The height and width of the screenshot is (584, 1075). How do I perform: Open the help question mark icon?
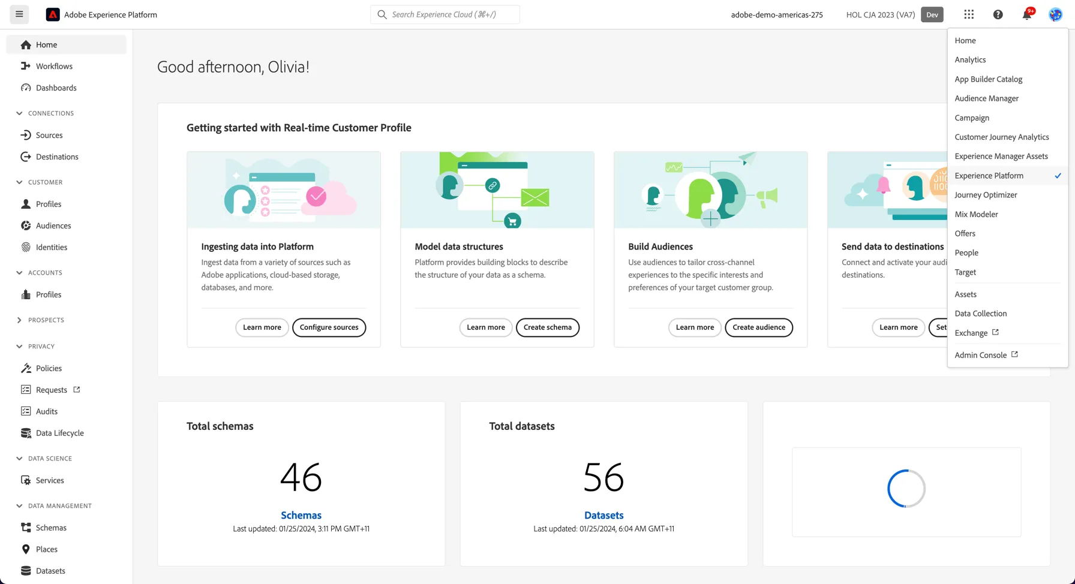[998, 14]
